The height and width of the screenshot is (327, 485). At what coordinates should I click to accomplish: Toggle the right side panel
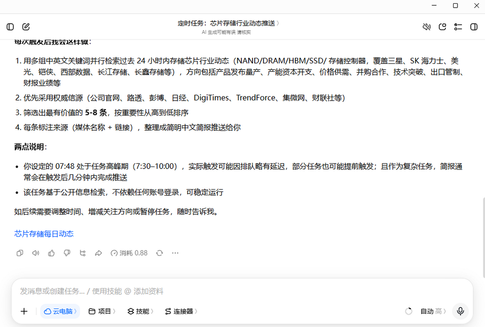pyautogui.click(x=474, y=27)
